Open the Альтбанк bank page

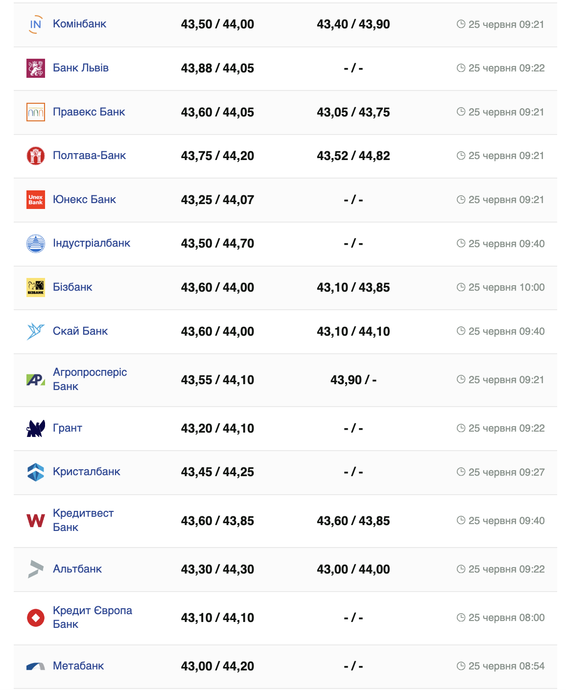click(77, 569)
